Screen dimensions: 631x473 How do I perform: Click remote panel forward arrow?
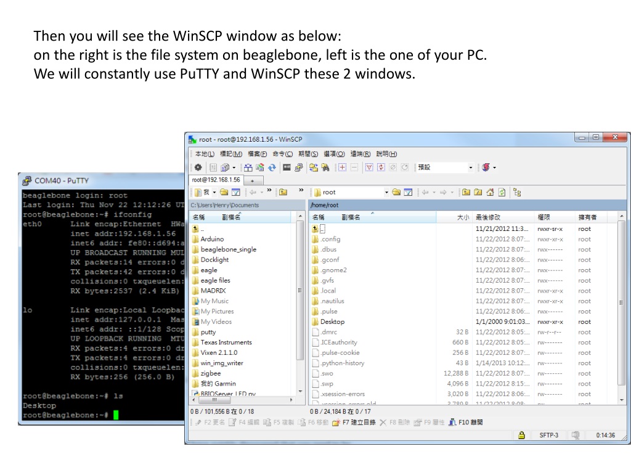(x=443, y=192)
